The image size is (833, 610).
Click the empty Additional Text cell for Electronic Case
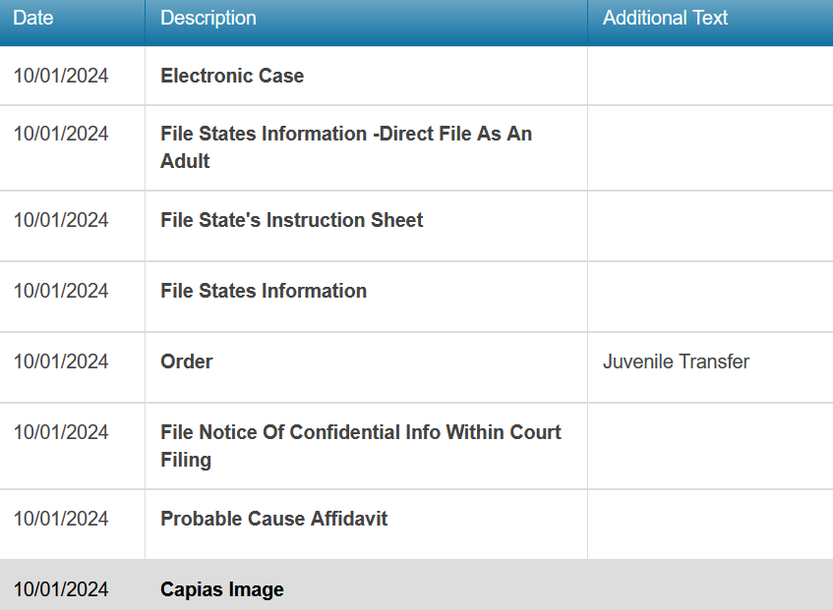click(x=709, y=76)
